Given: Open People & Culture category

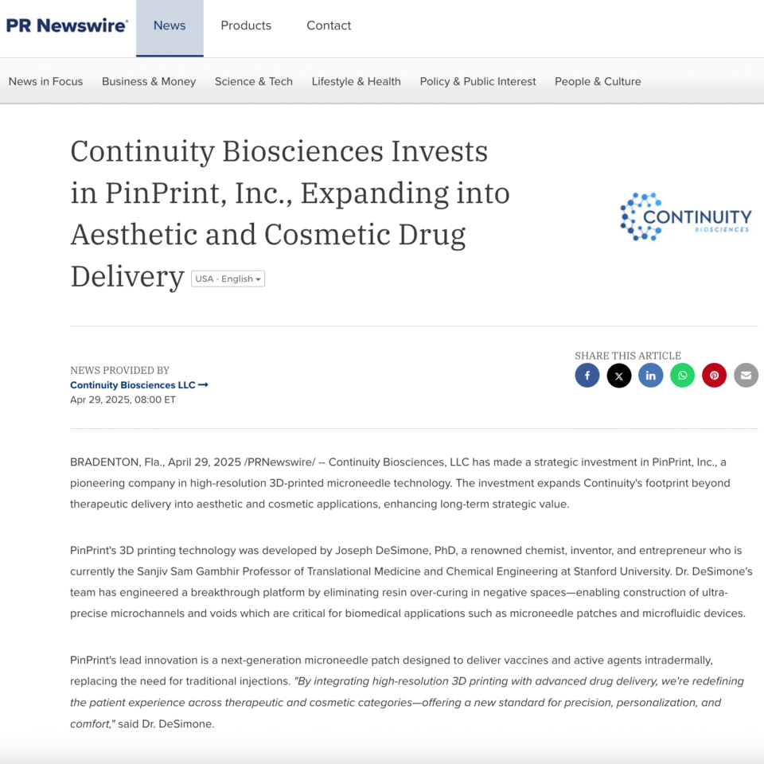Looking at the screenshot, I should 598,81.
